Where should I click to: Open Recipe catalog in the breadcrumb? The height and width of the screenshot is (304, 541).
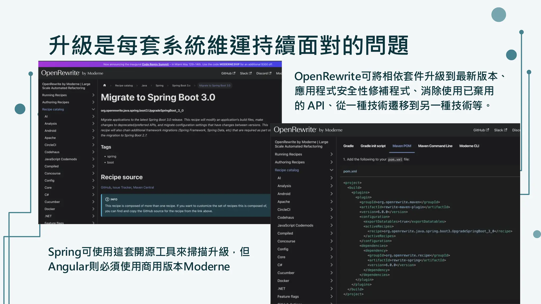pos(124,85)
